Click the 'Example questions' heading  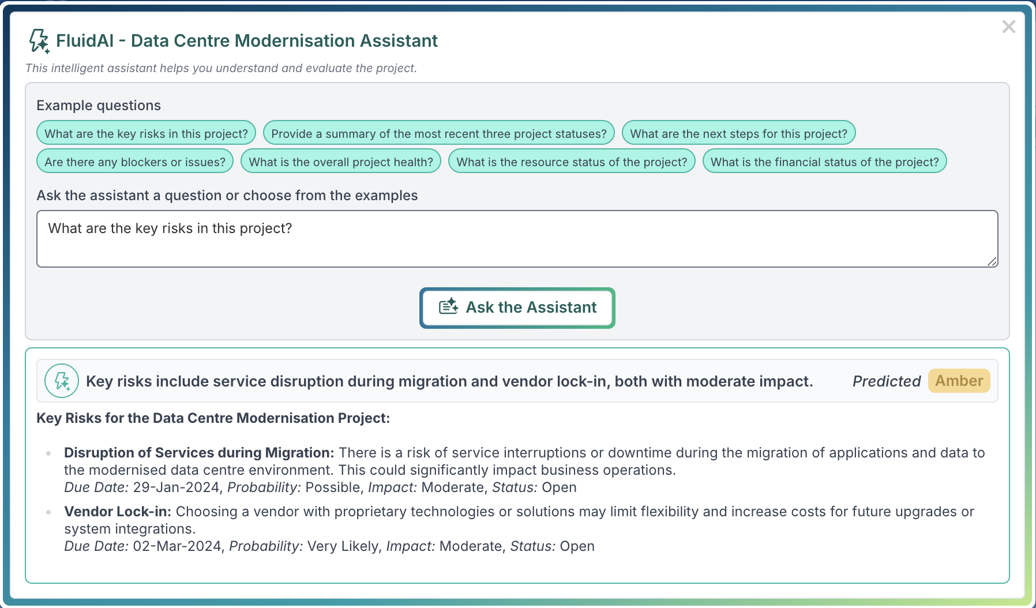99,106
